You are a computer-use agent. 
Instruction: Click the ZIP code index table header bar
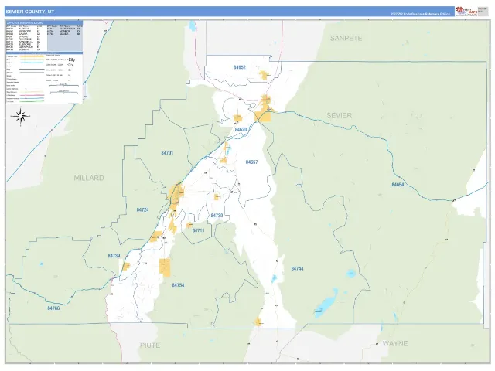coord(44,23)
